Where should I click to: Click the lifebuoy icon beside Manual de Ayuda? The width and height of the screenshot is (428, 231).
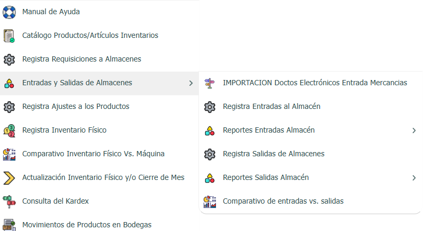[9, 12]
